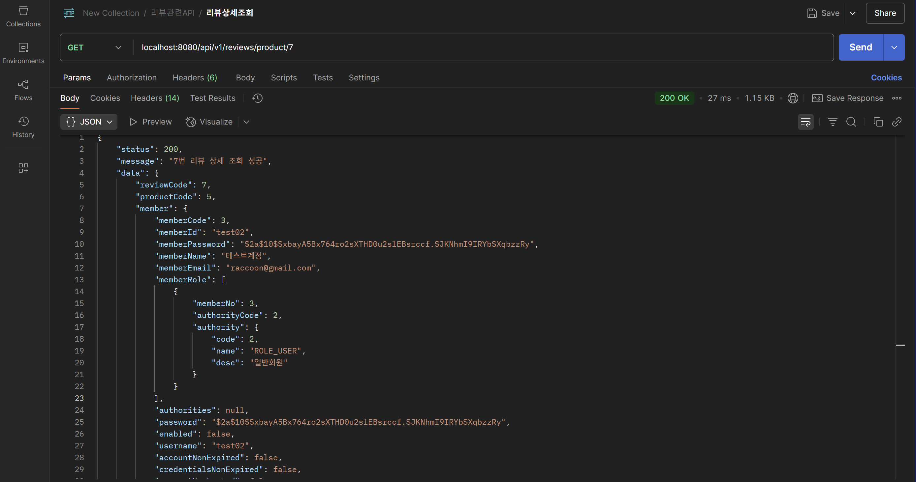Viewport: 916px width, 482px height.
Task: Search within the response body
Action: click(851, 122)
